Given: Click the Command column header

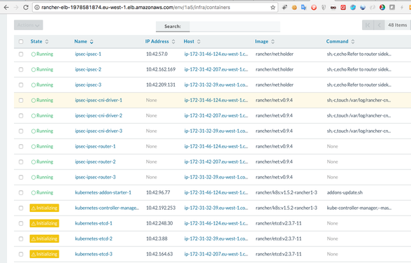Looking at the screenshot, I should tap(337, 41).
